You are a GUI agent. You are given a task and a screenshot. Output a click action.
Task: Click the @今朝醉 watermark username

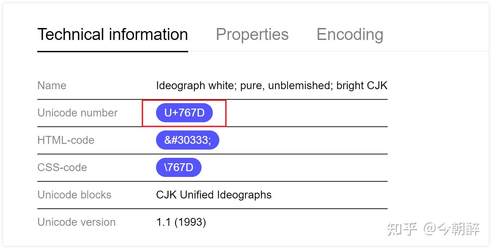pos(452,229)
